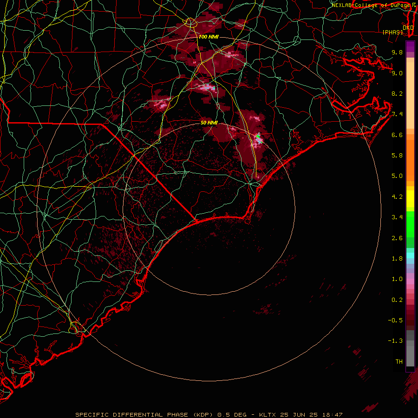Click the 6.6 scale value

pyautogui.click(x=397, y=135)
